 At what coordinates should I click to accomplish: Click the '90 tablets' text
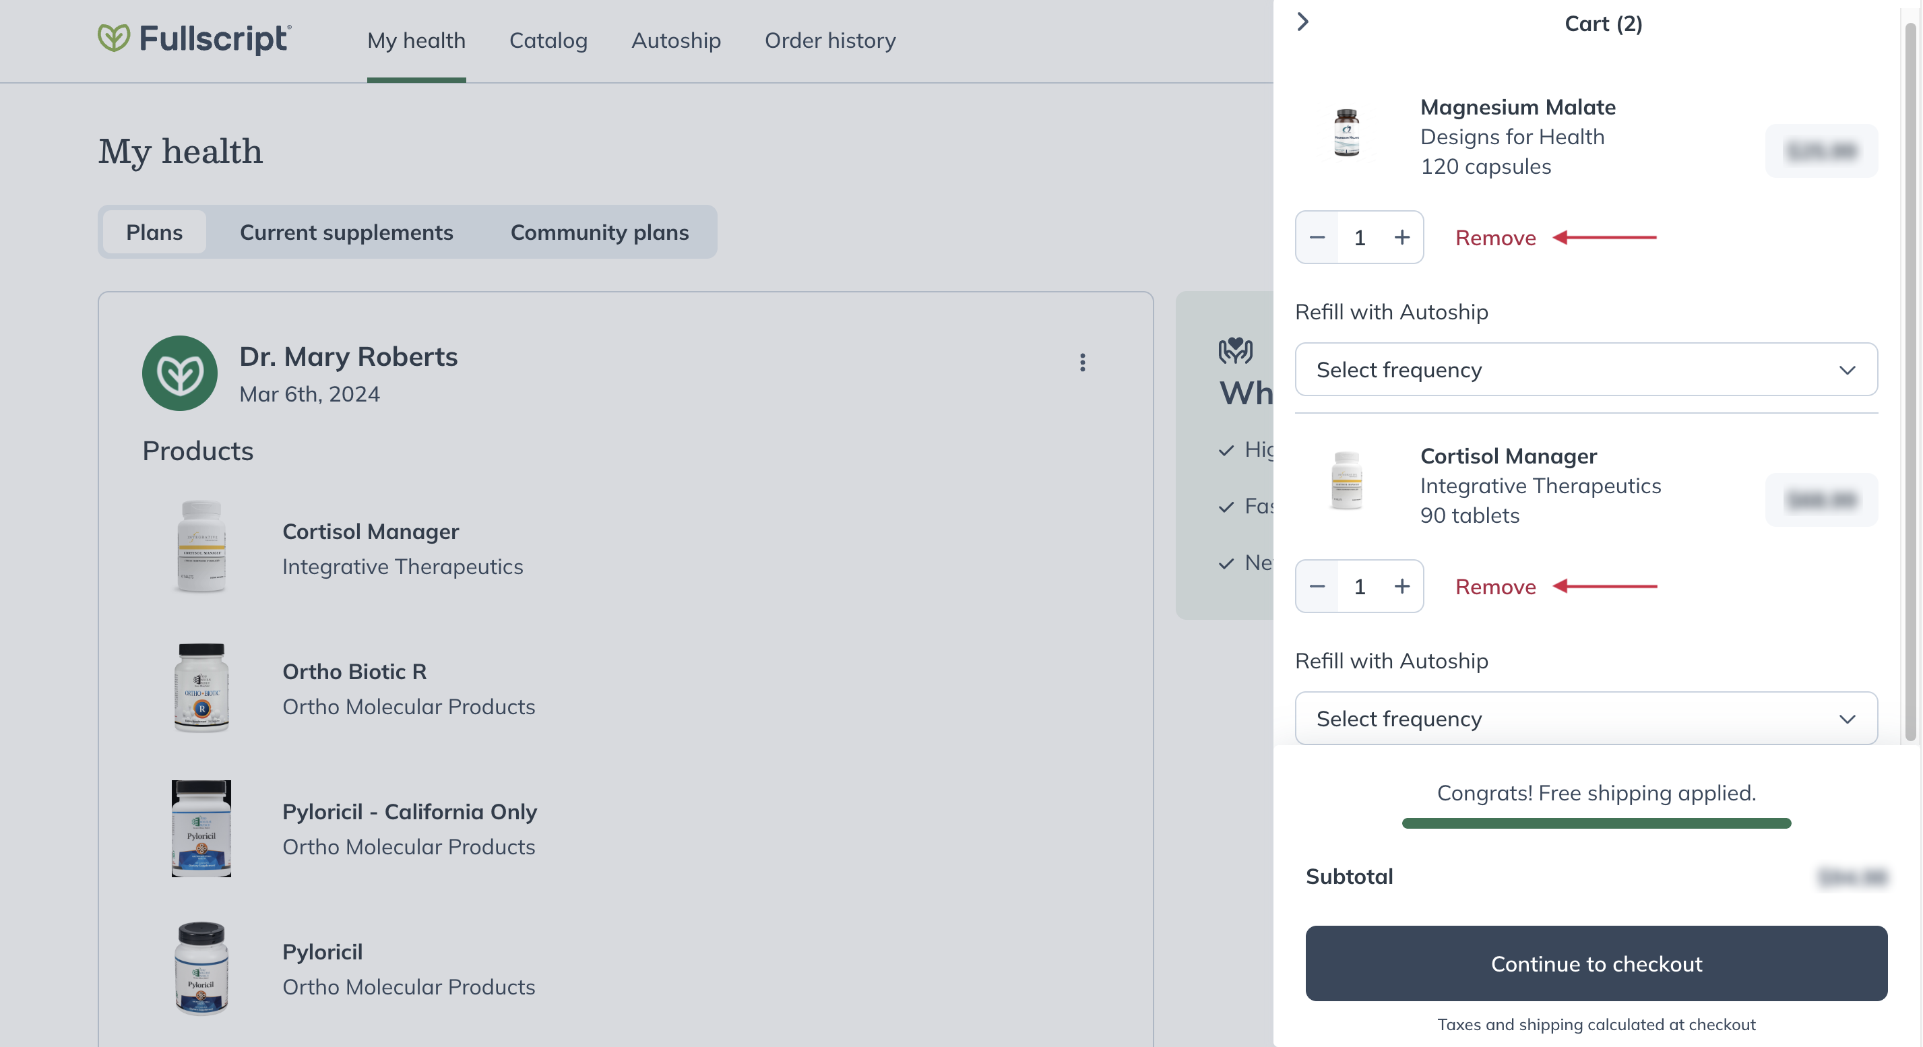1469,515
